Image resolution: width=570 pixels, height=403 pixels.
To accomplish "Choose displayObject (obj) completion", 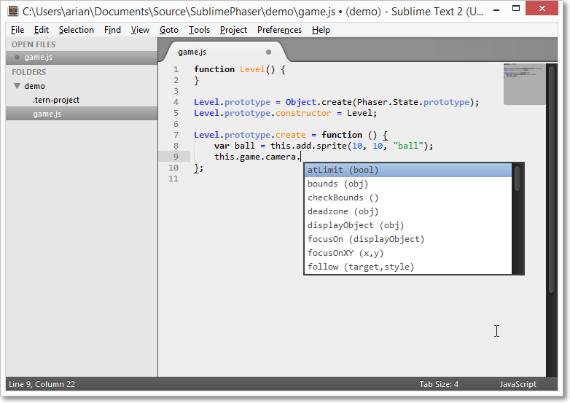I will click(x=408, y=225).
